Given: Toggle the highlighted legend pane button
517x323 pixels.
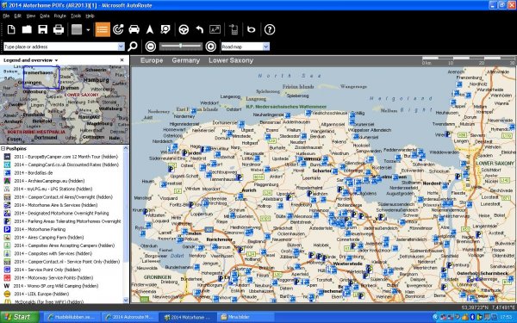Looking at the screenshot, I should (x=103, y=29).
